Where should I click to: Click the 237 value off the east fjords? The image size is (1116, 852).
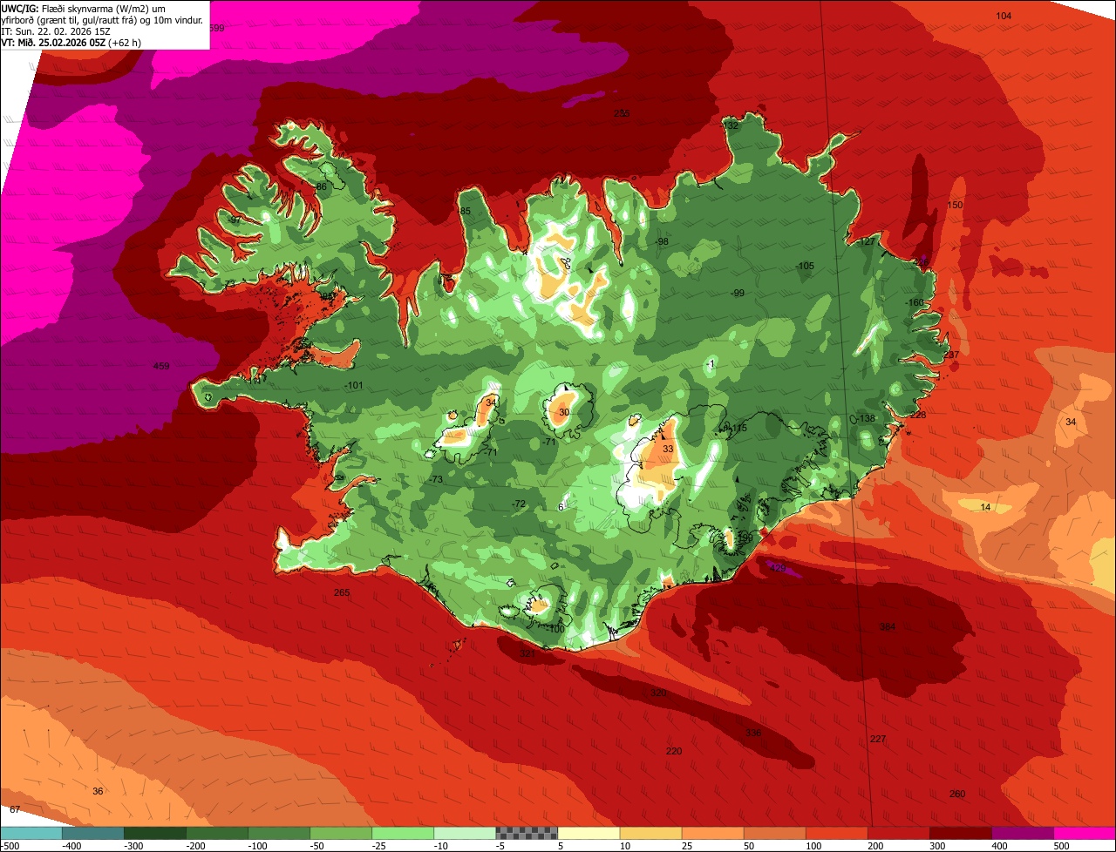point(950,355)
